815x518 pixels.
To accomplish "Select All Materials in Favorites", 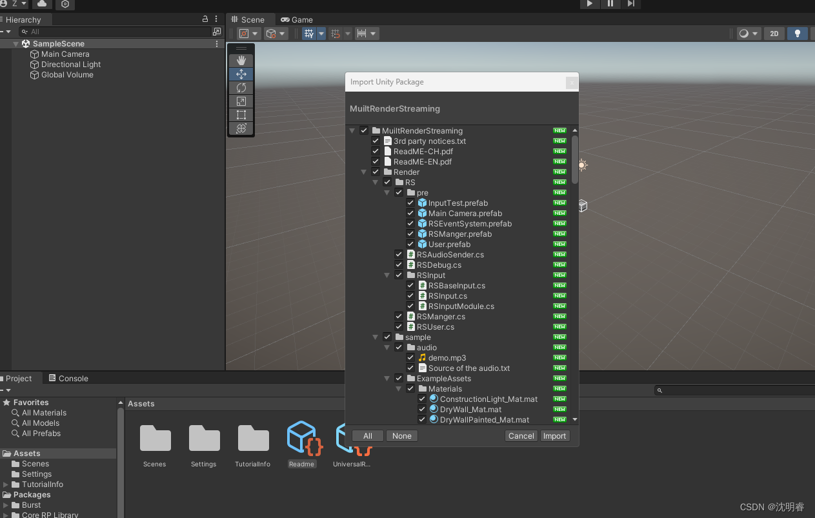I will (44, 413).
